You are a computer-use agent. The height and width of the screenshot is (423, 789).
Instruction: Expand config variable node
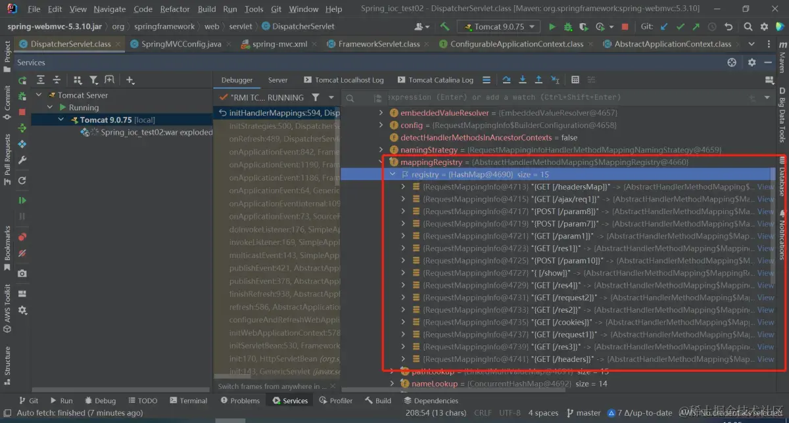click(381, 125)
